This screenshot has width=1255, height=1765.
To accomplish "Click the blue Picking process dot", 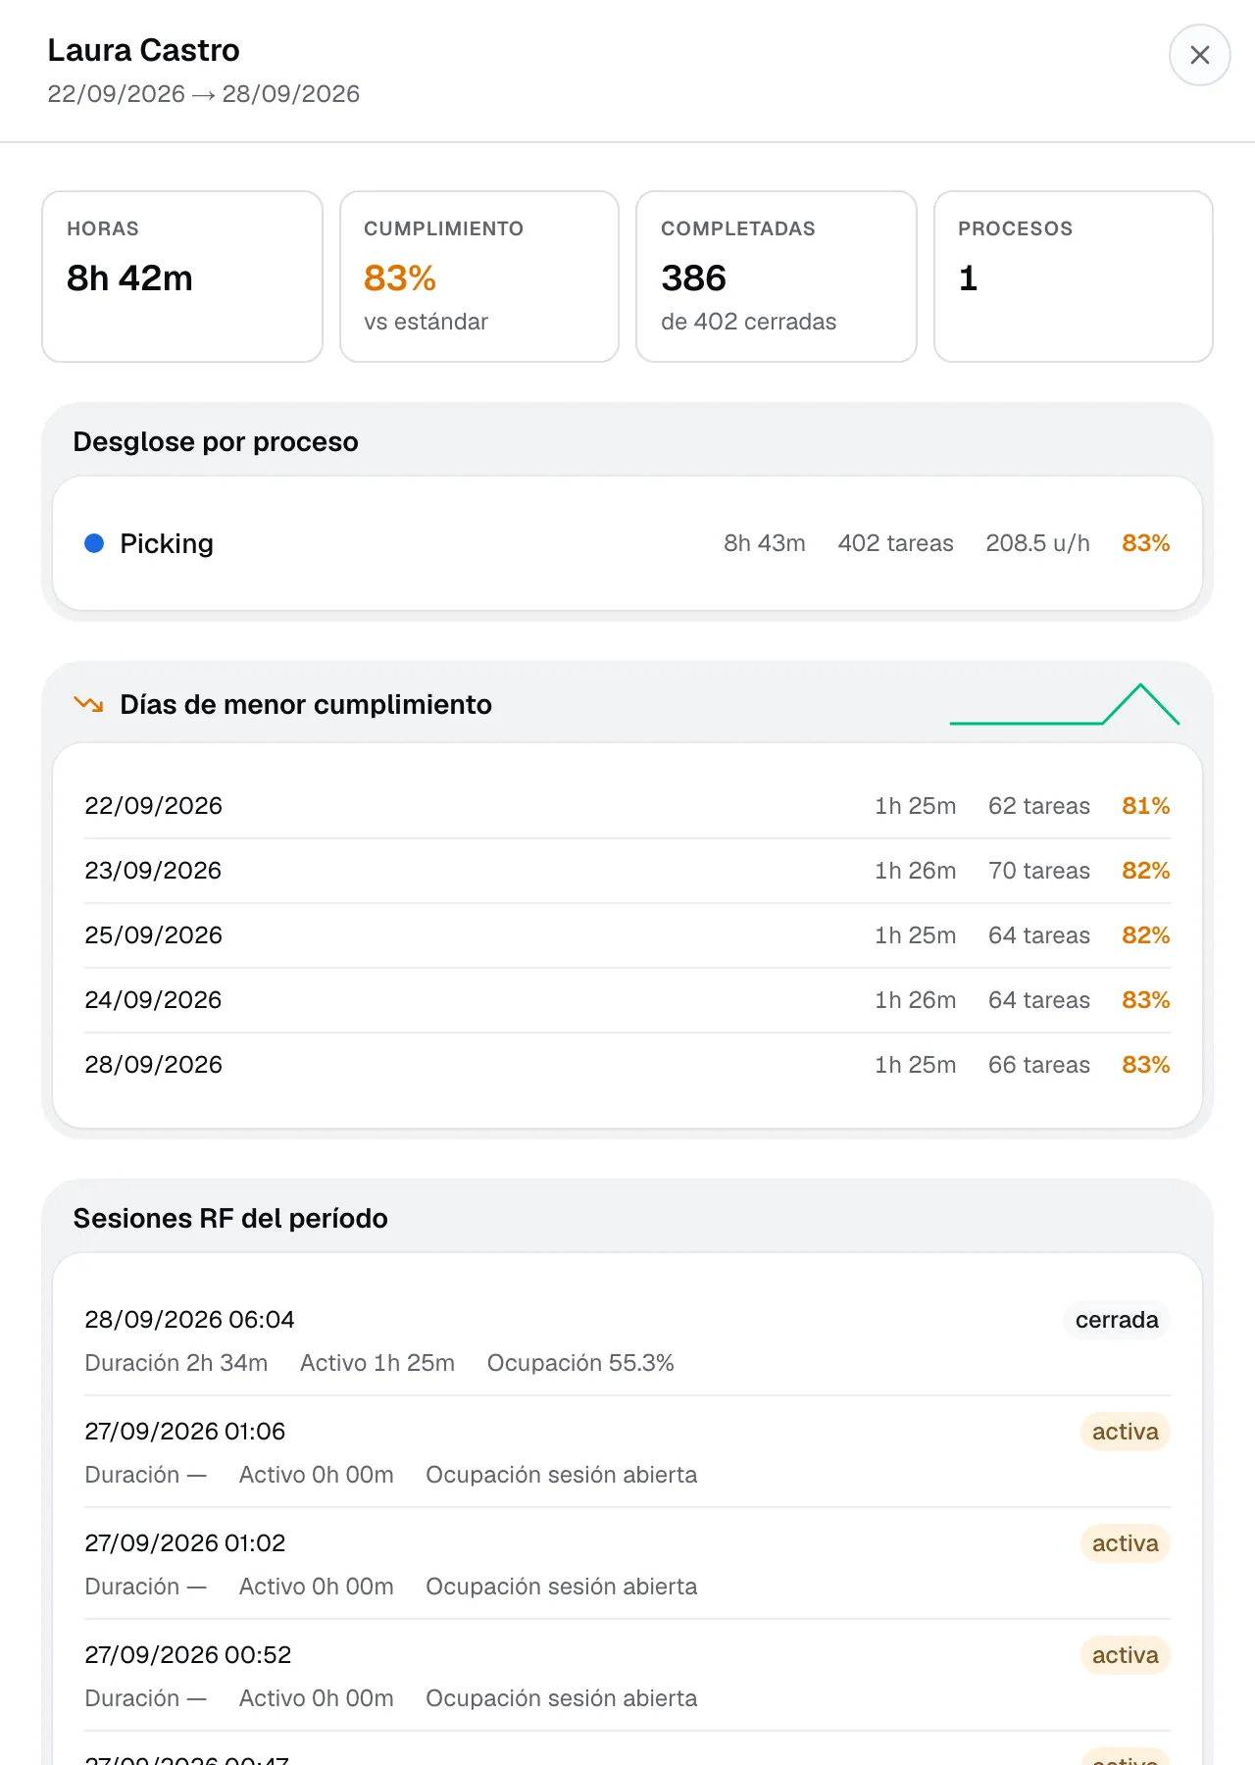I will (x=94, y=543).
